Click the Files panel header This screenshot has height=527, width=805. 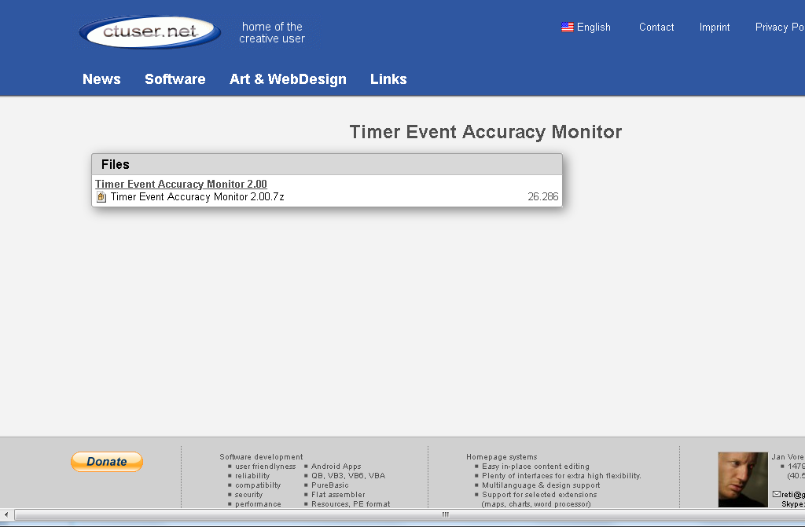327,164
